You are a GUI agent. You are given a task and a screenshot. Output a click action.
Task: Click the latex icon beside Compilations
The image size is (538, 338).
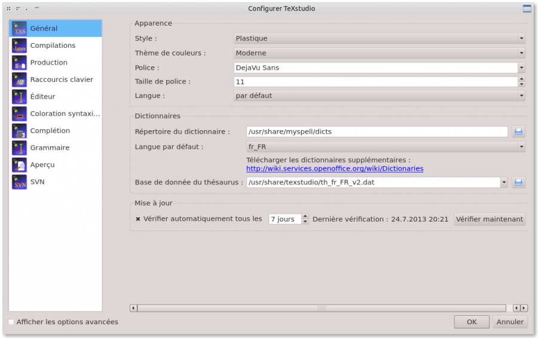(x=19, y=45)
